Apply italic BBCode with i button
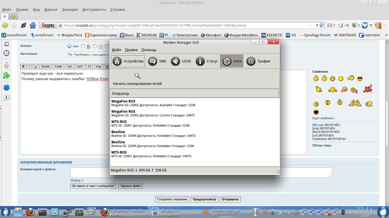This screenshot has width=389, height=218. coord(30,66)
